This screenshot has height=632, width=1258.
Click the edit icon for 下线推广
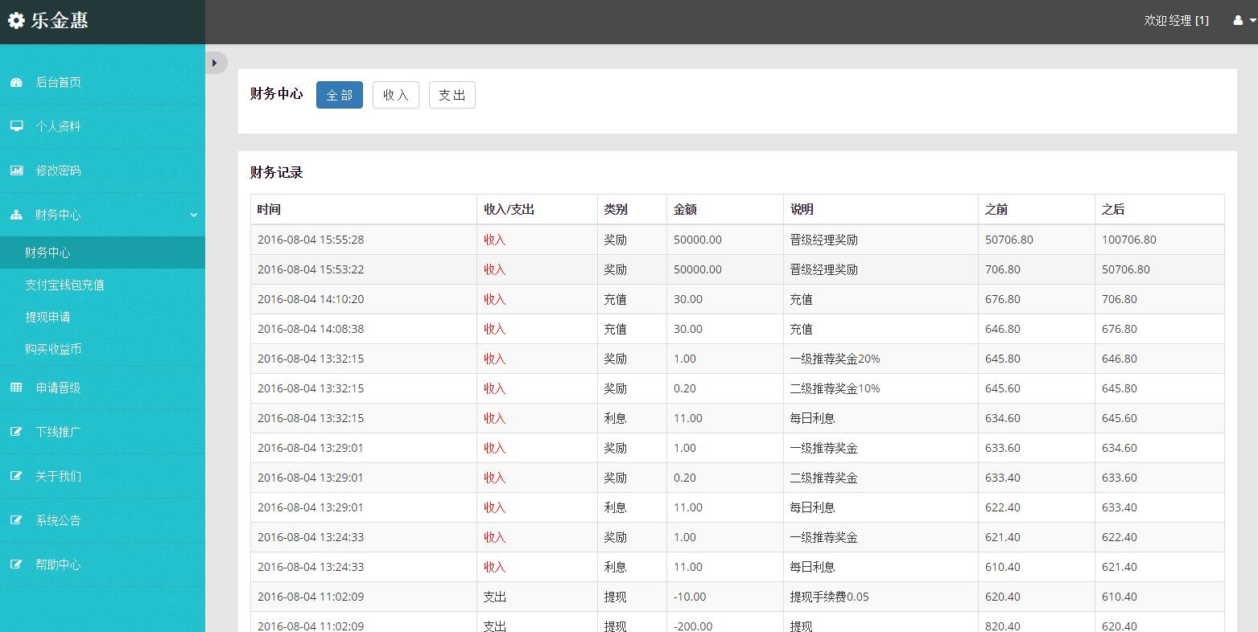point(16,432)
